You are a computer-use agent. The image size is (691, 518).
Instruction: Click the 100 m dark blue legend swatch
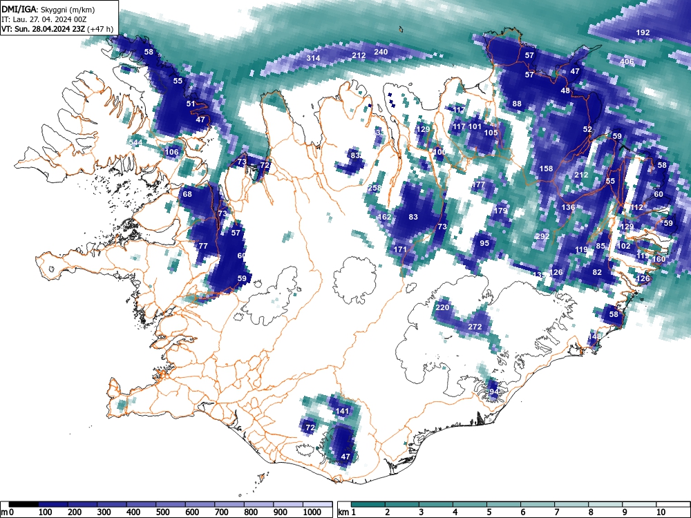pos(53,504)
